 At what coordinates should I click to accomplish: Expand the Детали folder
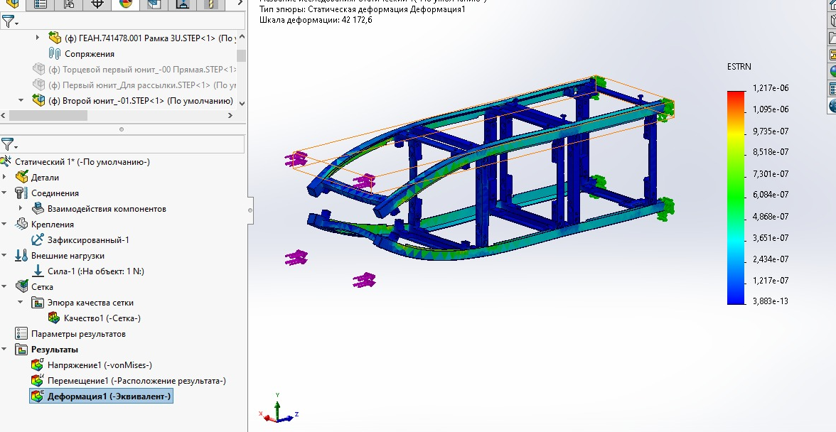pyautogui.click(x=5, y=177)
